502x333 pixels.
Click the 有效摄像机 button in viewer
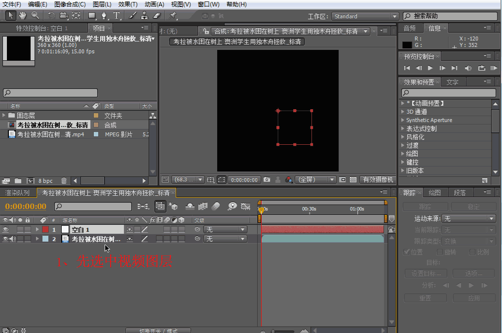(x=378, y=179)
